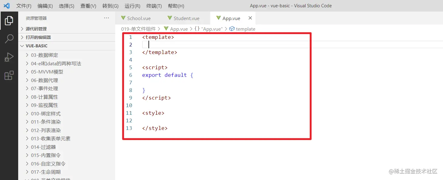Click the export default line
Image resolution: width=443 pixels, height=180 pixels.
pos(168,75)
